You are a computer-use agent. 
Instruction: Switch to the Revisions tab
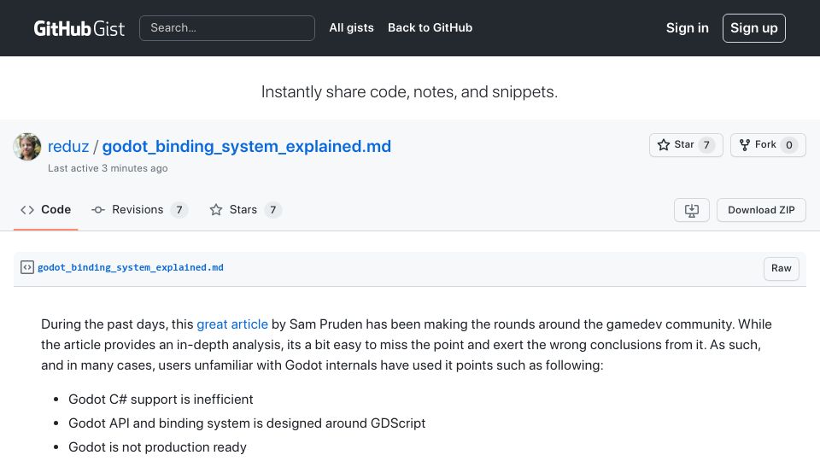tap(139, 210)
